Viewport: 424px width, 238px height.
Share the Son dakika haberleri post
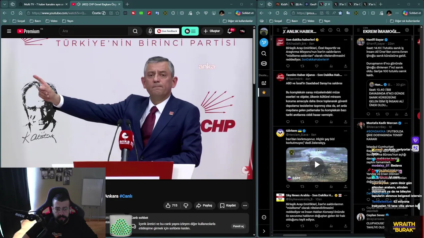(345, 66)
